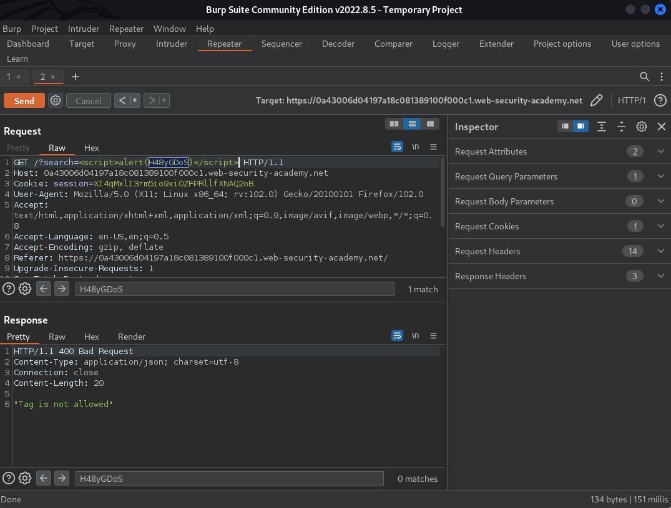Click the Request search input field
The image size is (671, 508).
pos(235,289)
